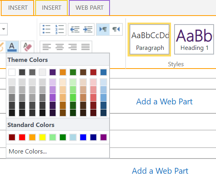
Task: Align text left
Action: click(47, 47)
